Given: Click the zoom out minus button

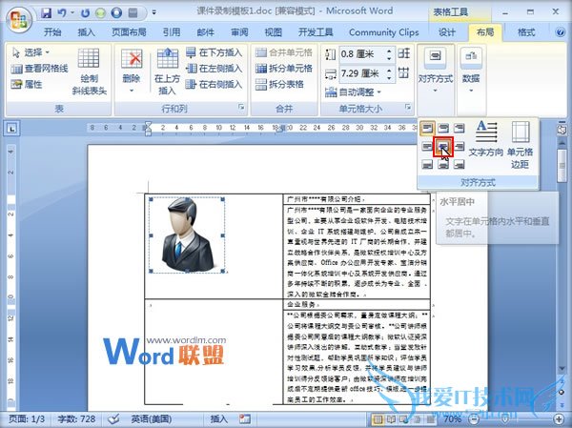Looking at the screenshot, I should (x=474, y=418).
